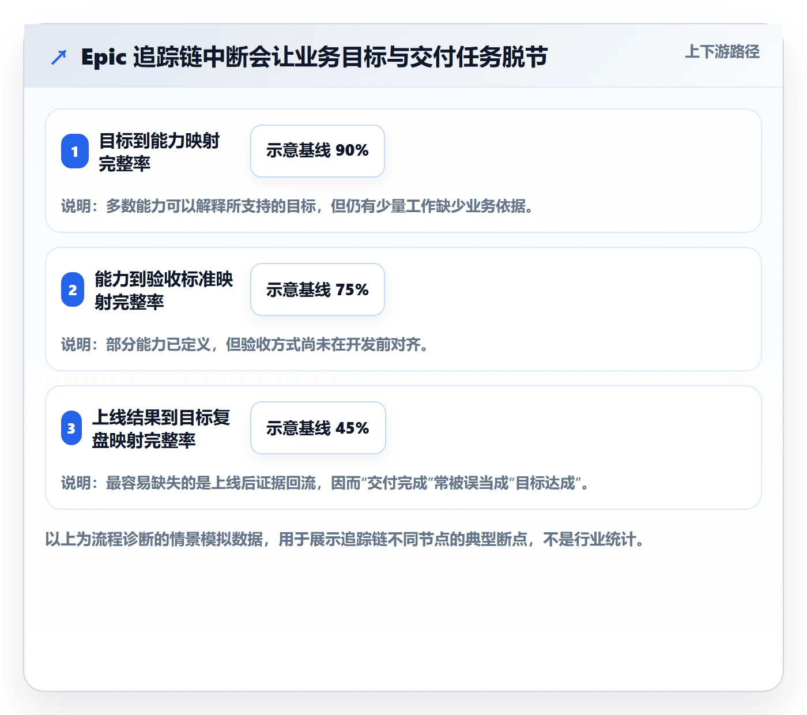Click the number 1 step badge
The height and width of the screenshot is (715, 807).
click(x=75, y=151)
